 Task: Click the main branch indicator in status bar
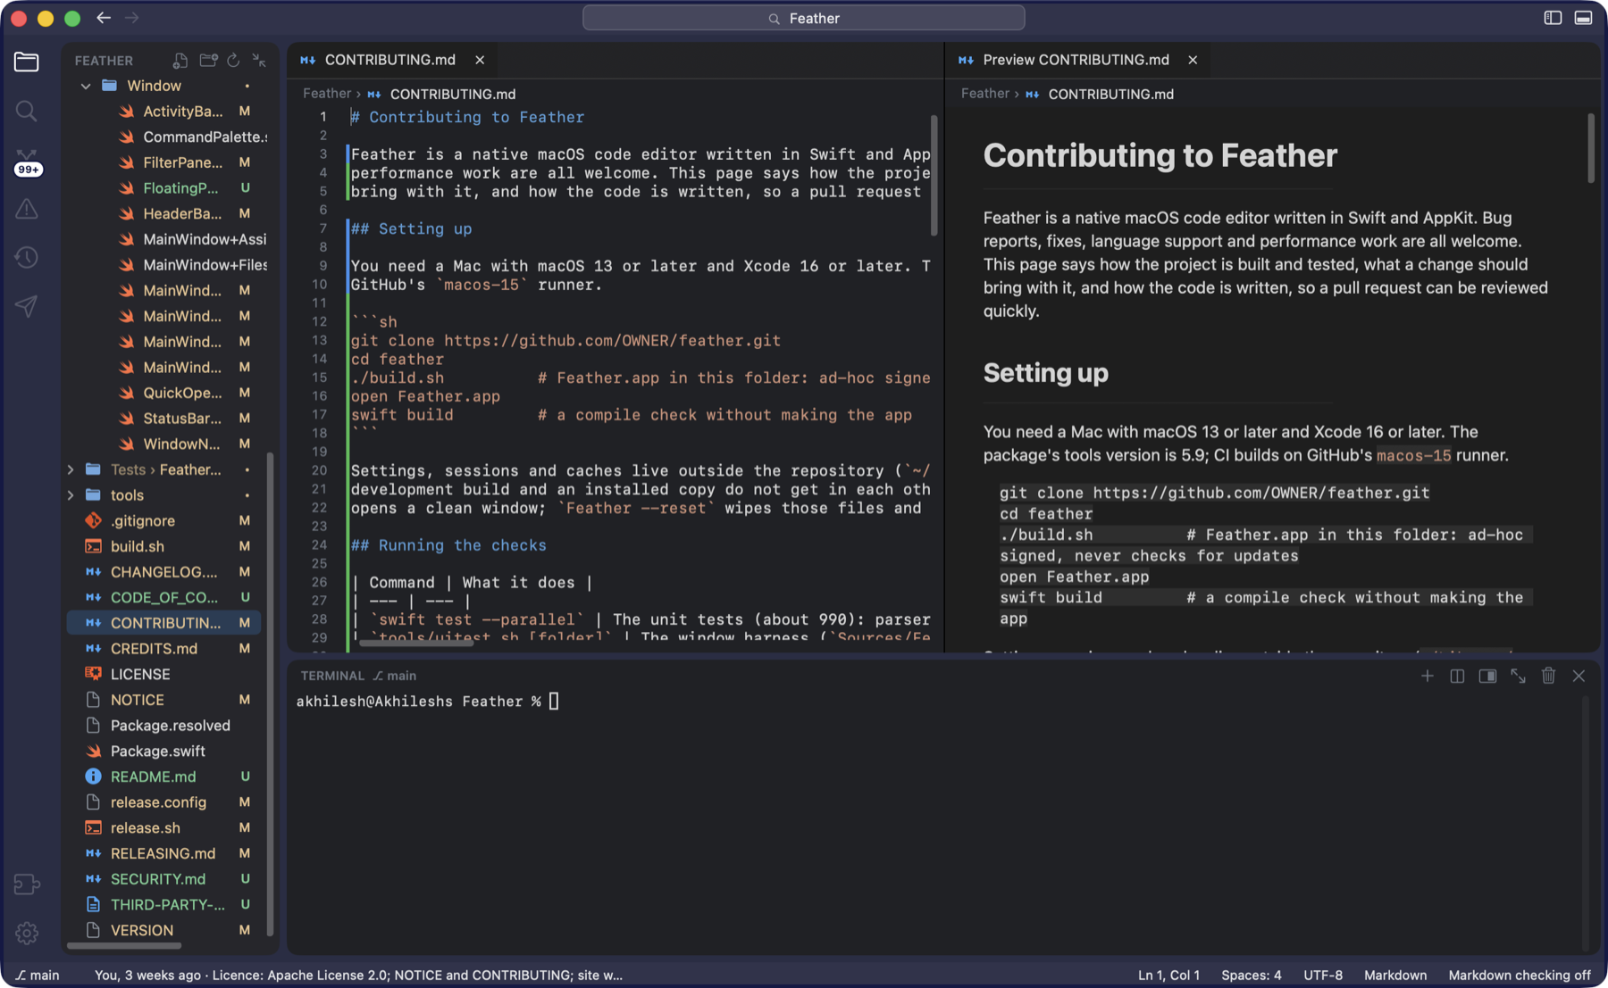[x=38, y=975]
